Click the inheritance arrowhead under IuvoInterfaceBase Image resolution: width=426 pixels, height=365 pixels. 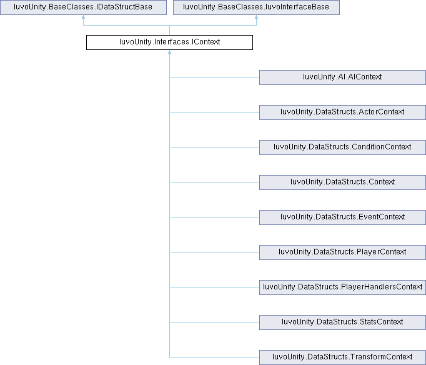point(256,19)
